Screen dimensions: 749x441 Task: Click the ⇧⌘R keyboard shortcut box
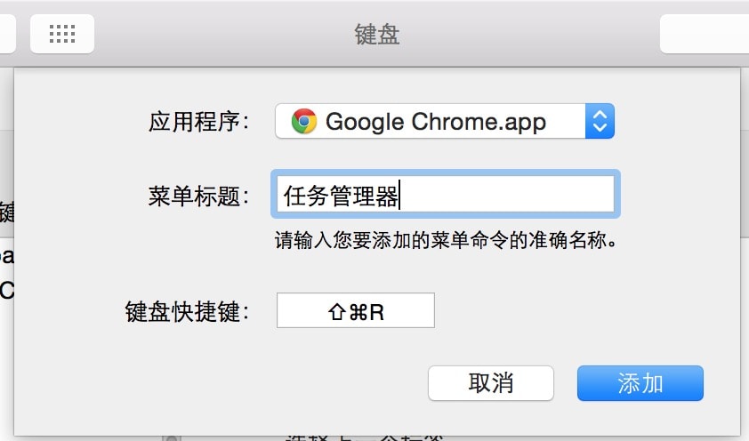(356, 310)
